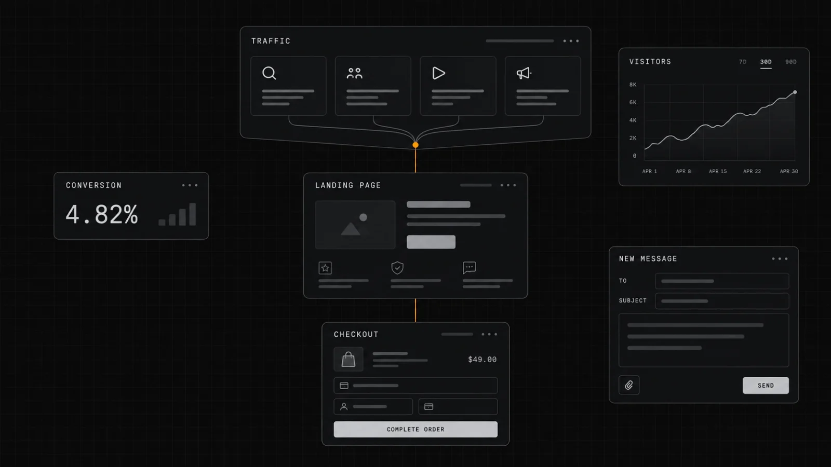Screen dimensions: 831x467
Task: Click the chat bubble icon on Landing Page
Action: click(x=470, y=268)
